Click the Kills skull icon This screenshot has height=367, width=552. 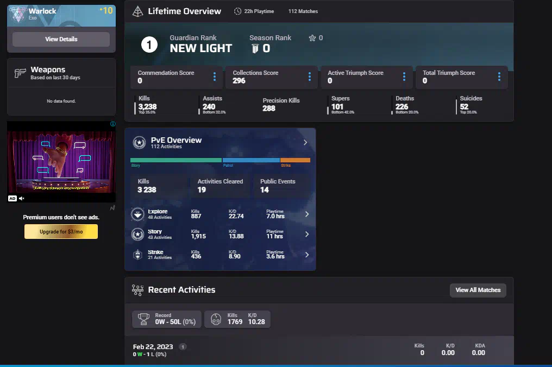coord(216,319)
